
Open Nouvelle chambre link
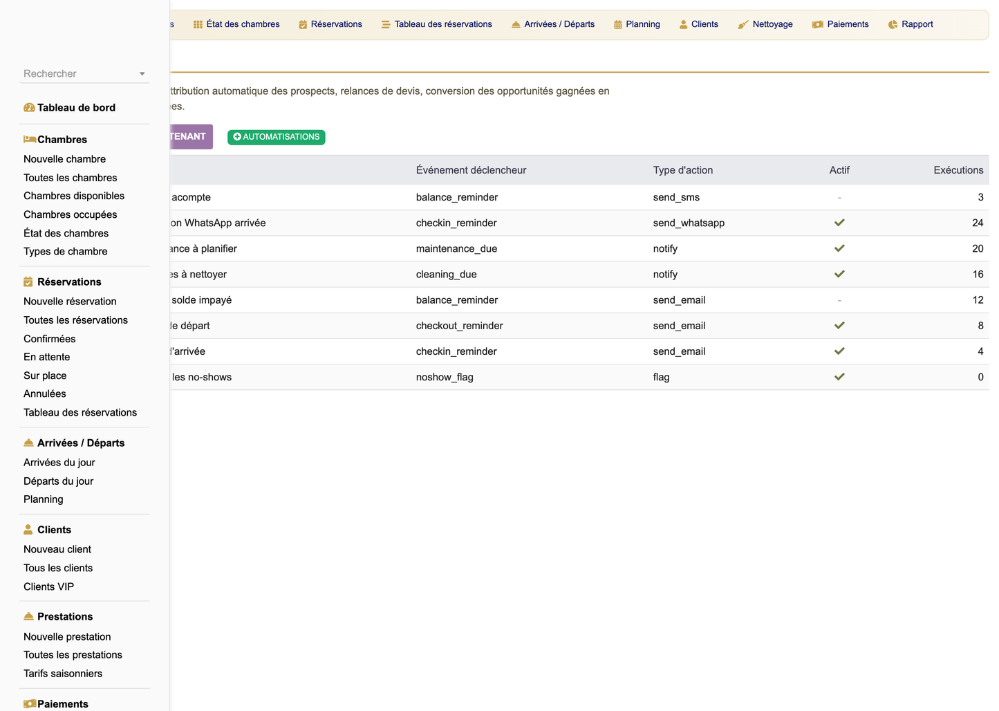pyautogui.click(x=64, y=159)
